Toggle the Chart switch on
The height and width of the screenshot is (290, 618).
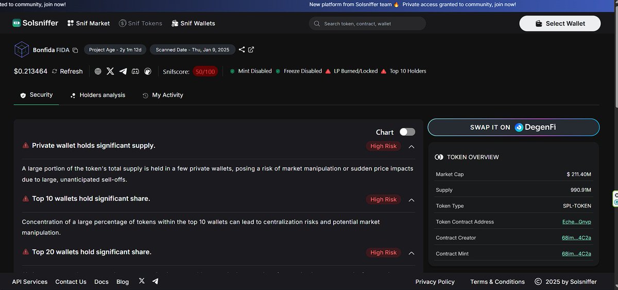click(407, 132)
